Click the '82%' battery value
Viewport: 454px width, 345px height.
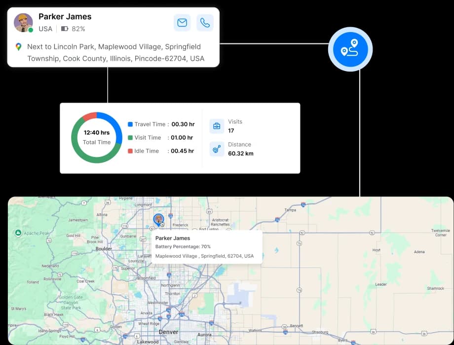[78, 29]
